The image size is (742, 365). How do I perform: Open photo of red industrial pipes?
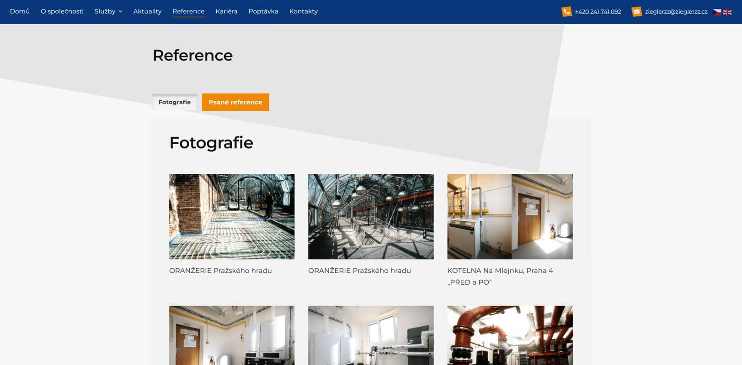tap(510, 335)
